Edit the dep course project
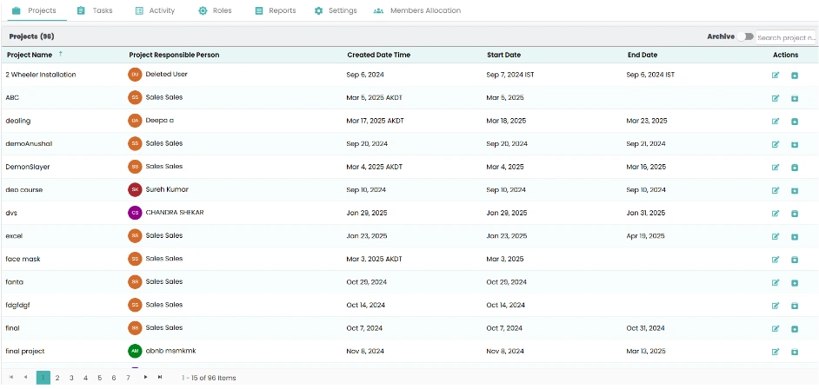 (x=776, y=190)
